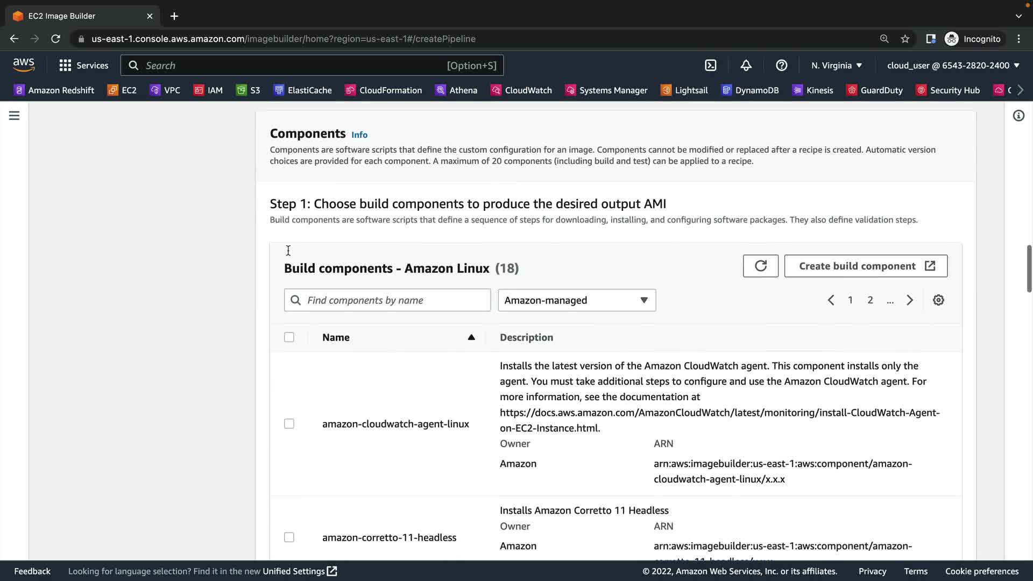Open the notifications bell
The width and height of the screenshot is (1033, 581).
click(x=746, y=65)
